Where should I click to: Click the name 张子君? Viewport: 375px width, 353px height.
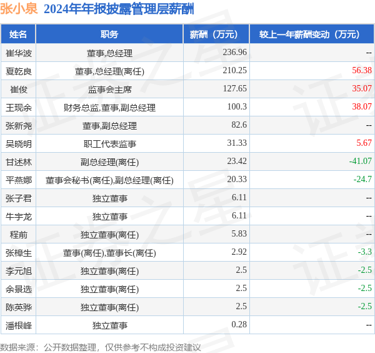[18, 198]
